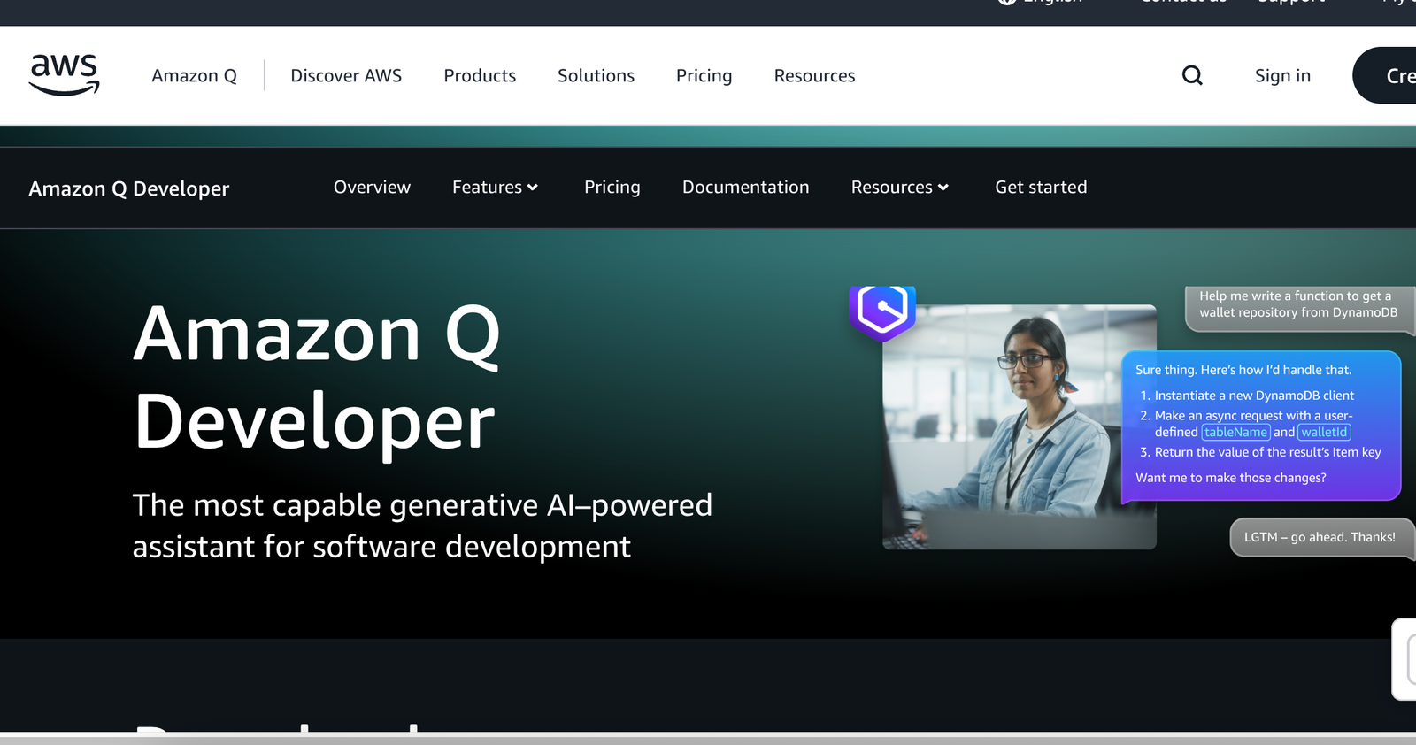Image resolution: width=1416 pixels, height=745 pixels.
Task: Open the Products menu
Action: tap(480, 76)
